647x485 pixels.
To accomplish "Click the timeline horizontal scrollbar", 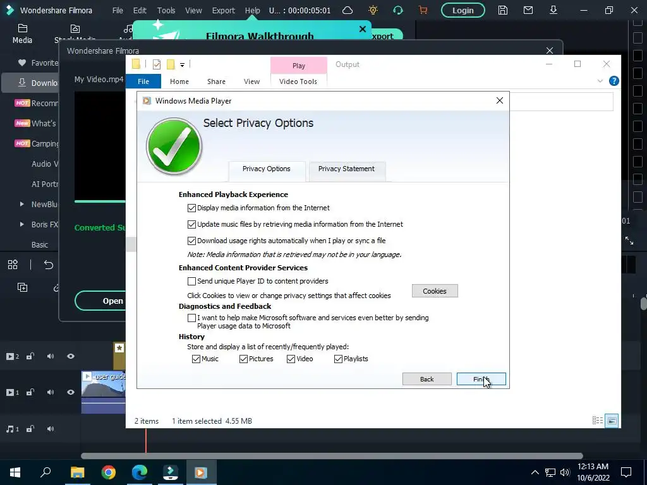I will coord(332,456).
